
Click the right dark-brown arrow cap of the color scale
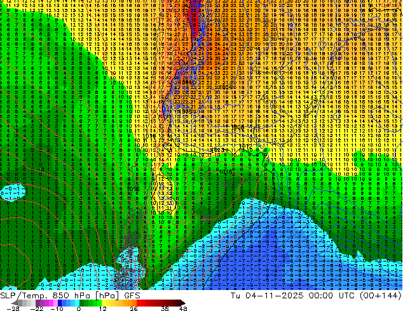(x=182, y=303)
